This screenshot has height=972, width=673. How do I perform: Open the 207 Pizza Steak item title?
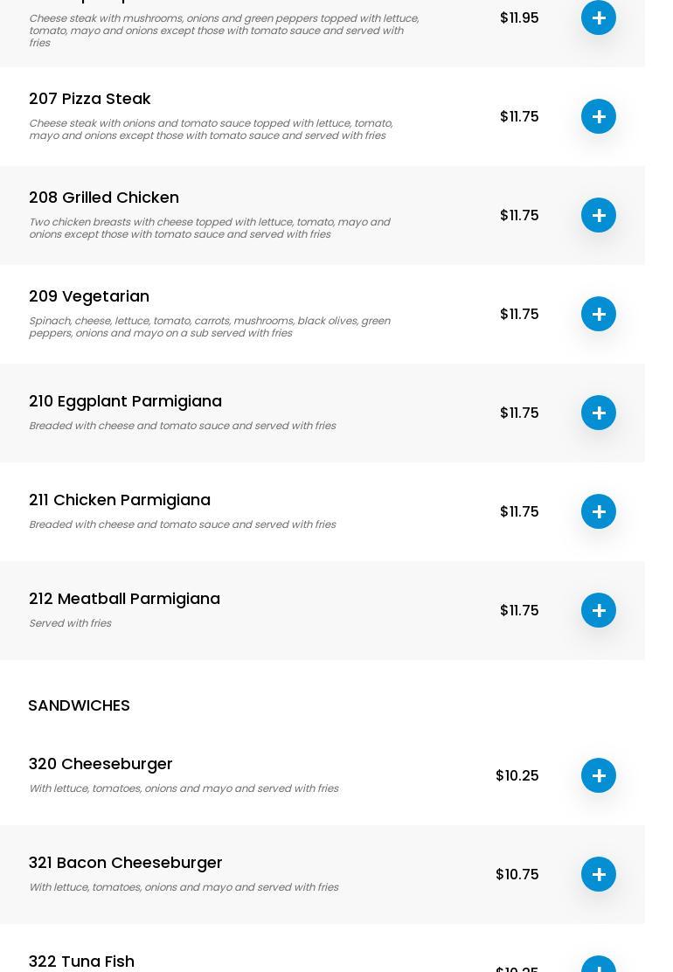point(90,99)
